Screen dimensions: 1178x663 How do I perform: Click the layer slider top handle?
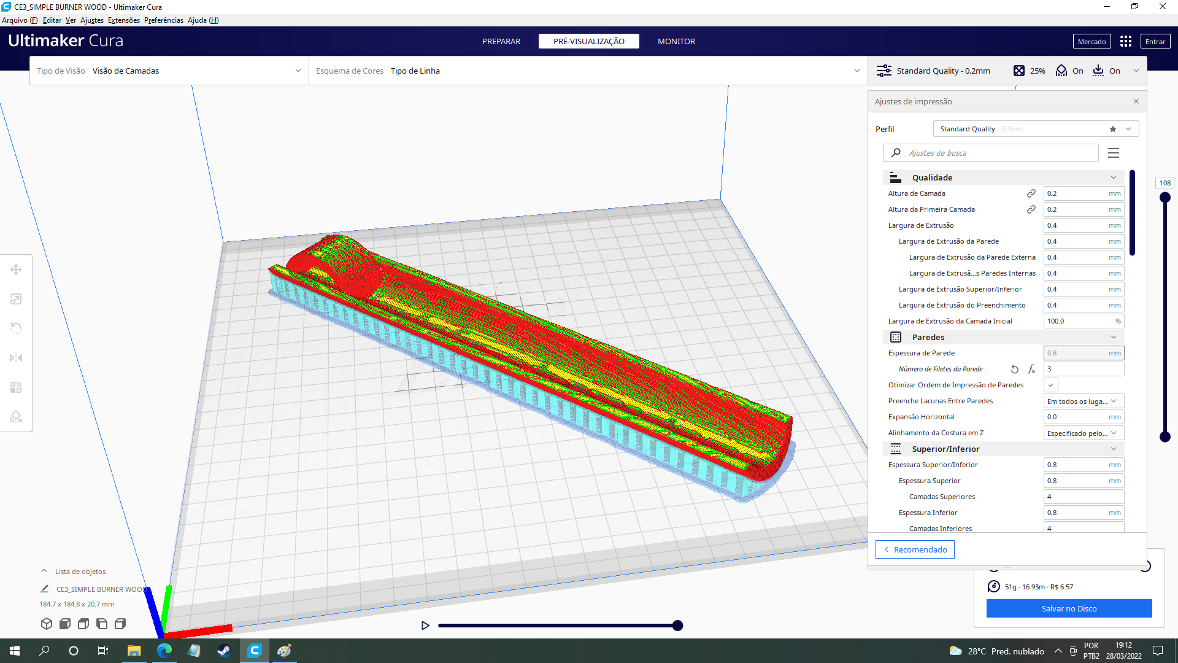[x=1165, y=198]
